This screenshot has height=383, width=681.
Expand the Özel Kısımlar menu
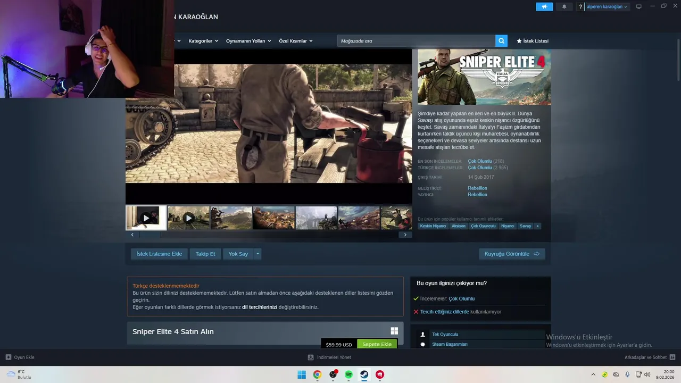(x=296, y=41)
